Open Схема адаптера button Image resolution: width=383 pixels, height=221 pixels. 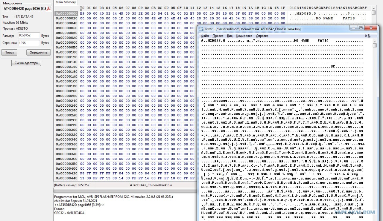pos(26,63)
